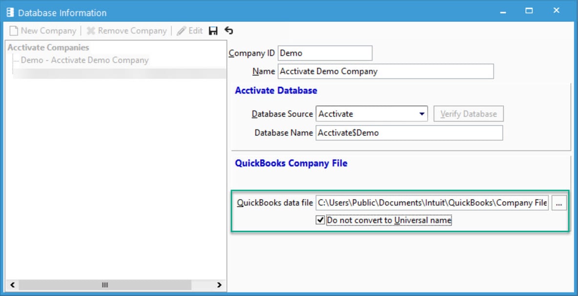This screenshot has height=296, width=578.
Task: Click the QuickBooks data file path field
Action: point(432,203)
